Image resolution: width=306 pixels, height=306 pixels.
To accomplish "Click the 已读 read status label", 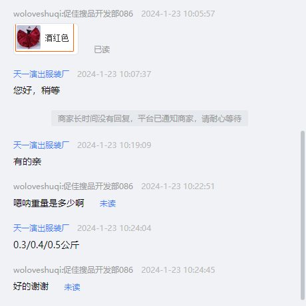I will pos(102,50).
